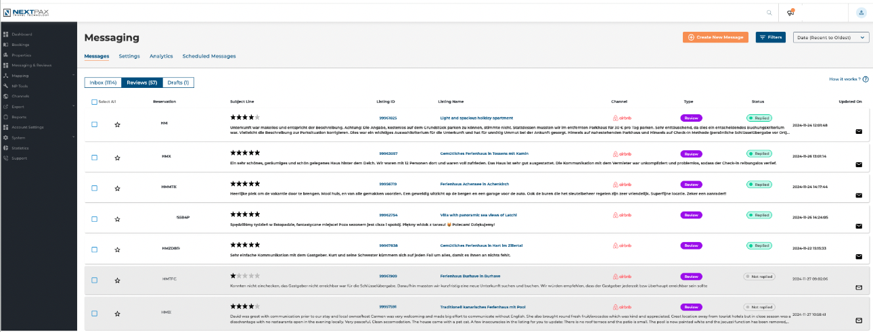Open the announcements megaphone icon
Screen dimensions: 873x332
click(790, 12)
